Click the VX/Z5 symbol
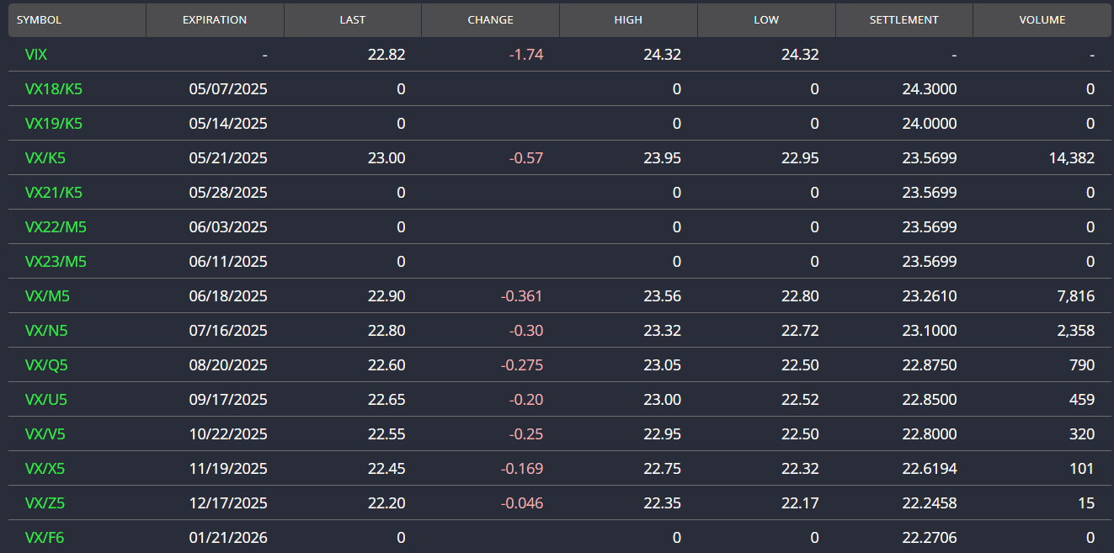1114x553 pixels. (45, 503)
